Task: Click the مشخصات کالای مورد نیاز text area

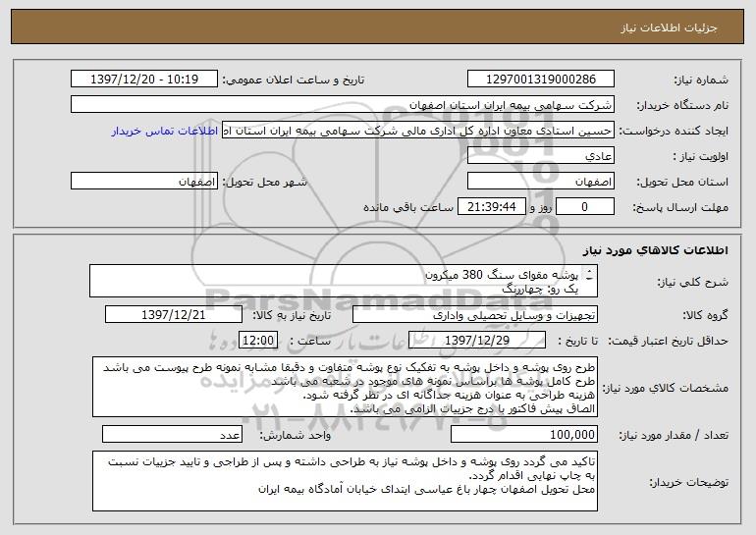Action: tap(345, 387)
